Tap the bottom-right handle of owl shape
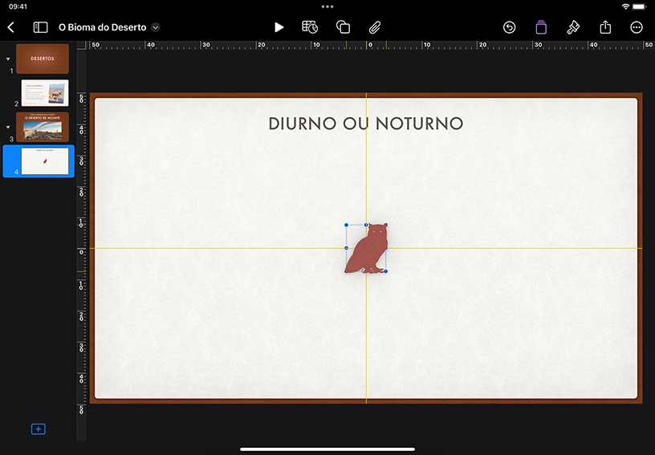655x455 pixels. point(386,272)
